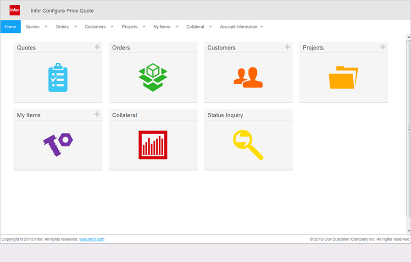The width and height of the screenshot is (411, 262).
Task: Follow the www.infor.com footer link
Action: tap(92, 239)
